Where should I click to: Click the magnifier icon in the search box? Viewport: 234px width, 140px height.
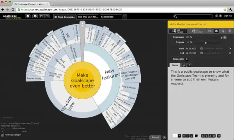coord(175,16)
